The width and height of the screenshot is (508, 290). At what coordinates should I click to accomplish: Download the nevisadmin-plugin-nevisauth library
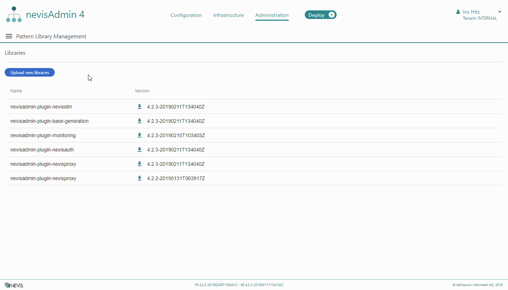pyautogui.click(x=140, y=150)
